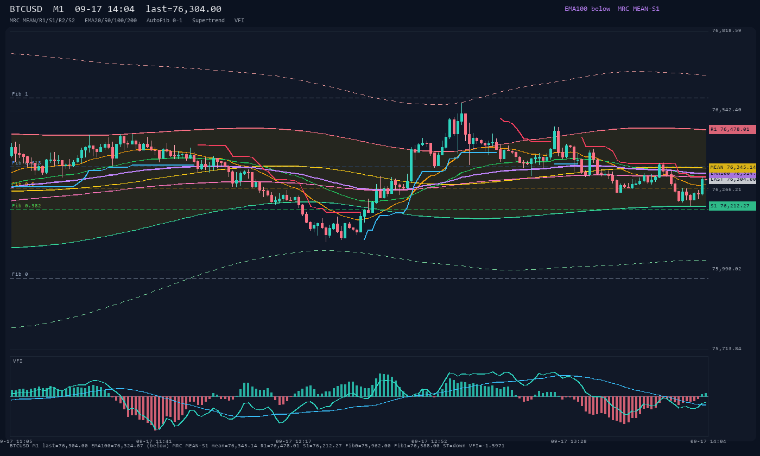Click the 76,818.59 price axis label
This screenshot has height=456, width=760.
tap(726, 31)
